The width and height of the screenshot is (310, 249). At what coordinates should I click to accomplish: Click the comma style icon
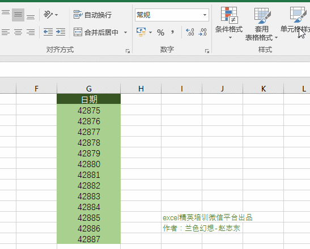coord(173,32)
